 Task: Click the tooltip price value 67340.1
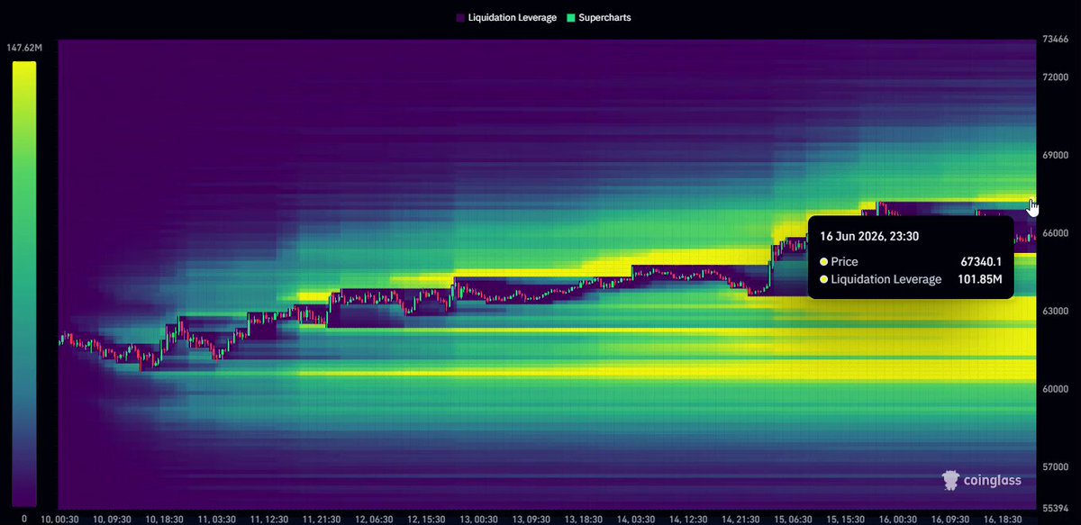point(982,261)
